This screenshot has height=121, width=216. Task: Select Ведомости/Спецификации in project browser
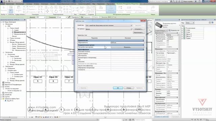pos(13,85)
